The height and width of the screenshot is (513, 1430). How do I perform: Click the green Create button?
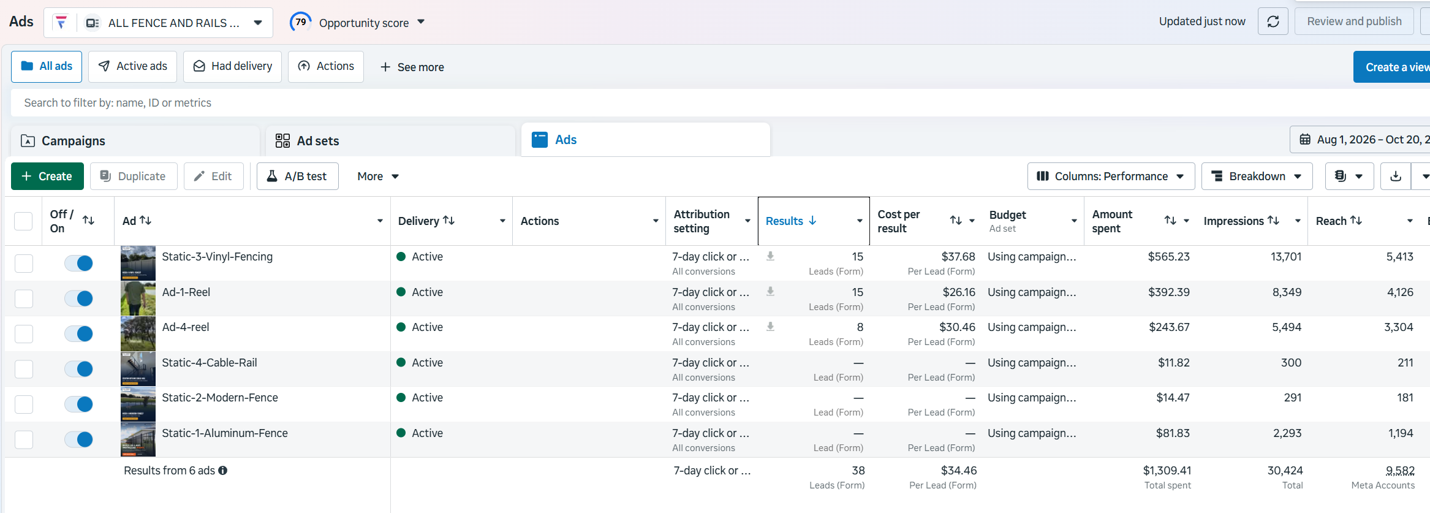(47, 177)
